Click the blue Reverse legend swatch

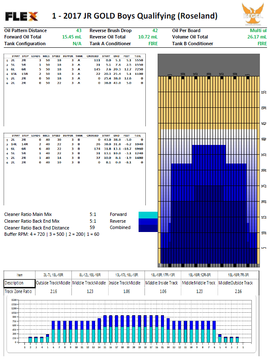[x=147, y=221]
